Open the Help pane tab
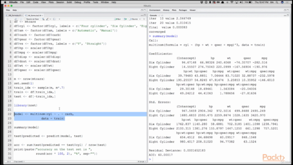This screenshot has height=165, width=293. click(15, 10)
